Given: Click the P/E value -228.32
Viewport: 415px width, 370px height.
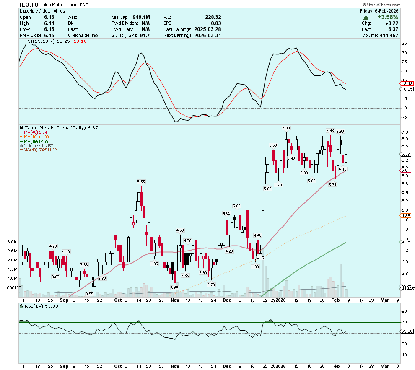Looking at the screenshot, I should click(x=212, y=17).
